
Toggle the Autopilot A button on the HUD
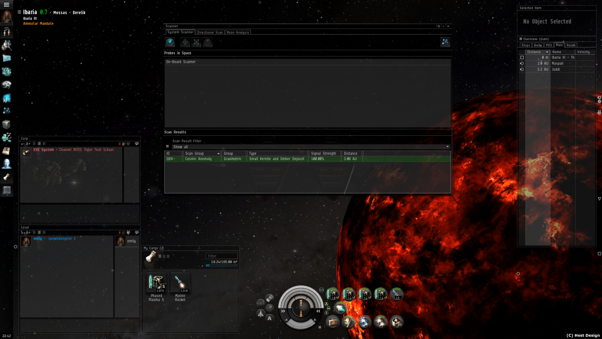coord(269,318)
